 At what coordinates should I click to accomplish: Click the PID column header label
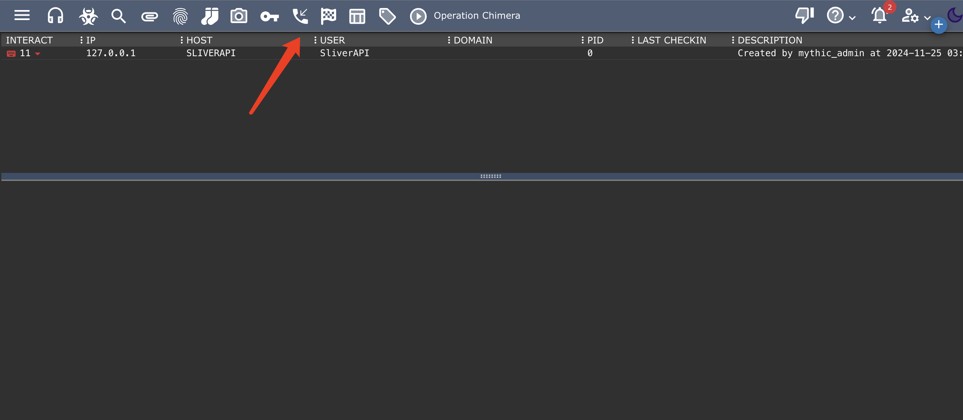click(595, 40)
